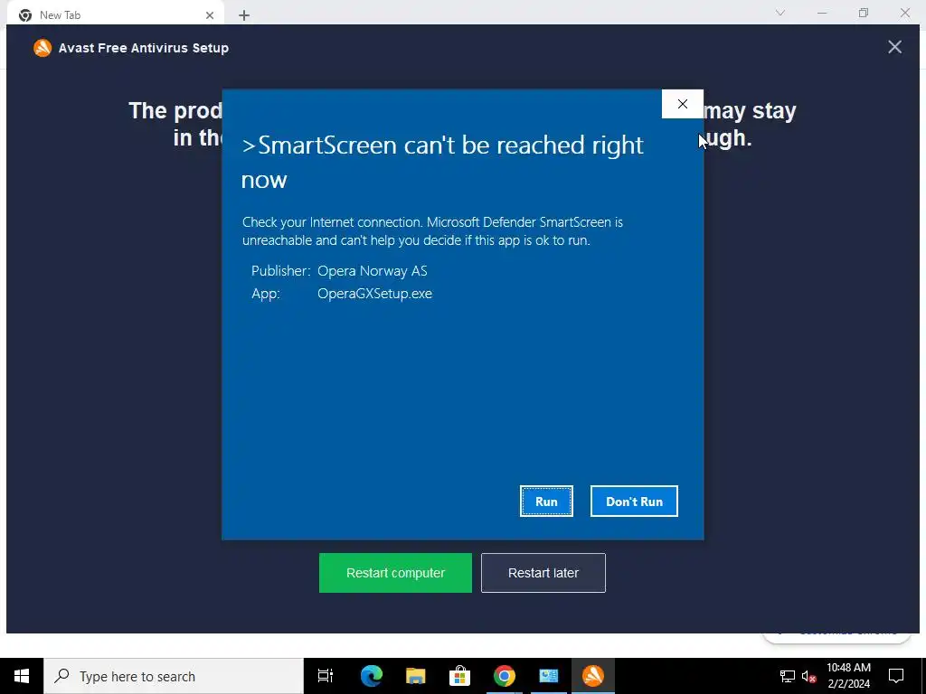Image resolution: width=926 pixels, height=694 pixels.
Task: Open the Windows Start menu
Action: point(22,676)
